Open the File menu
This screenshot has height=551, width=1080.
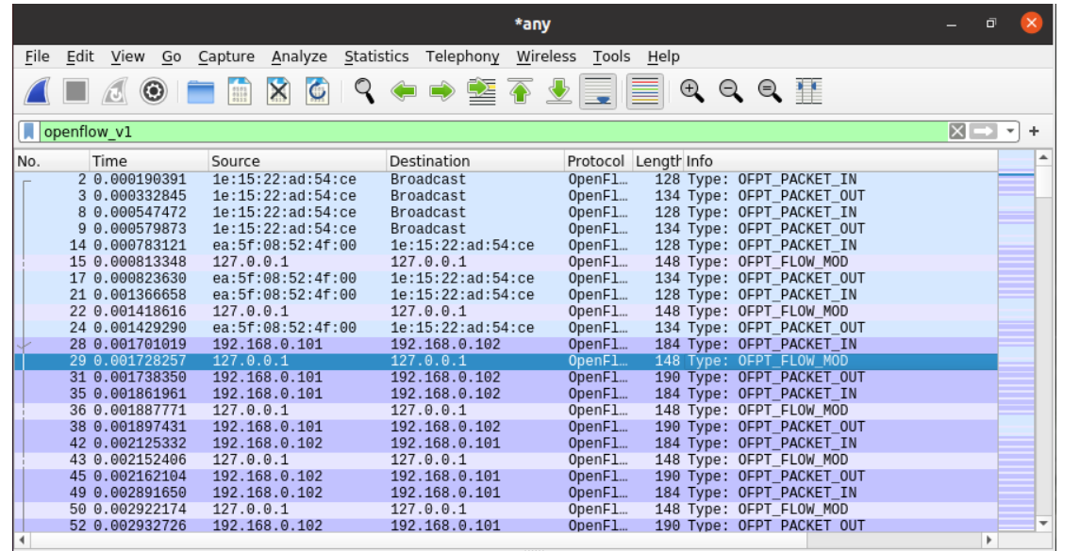click(x=37, y=57)
